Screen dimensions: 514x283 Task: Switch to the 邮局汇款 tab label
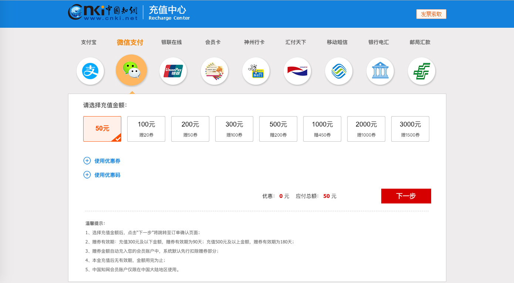tap(420, 42)
